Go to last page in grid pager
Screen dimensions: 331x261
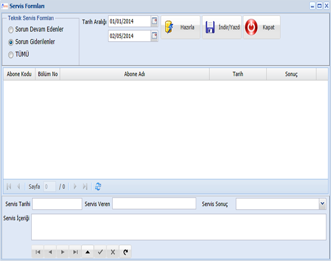85,186
